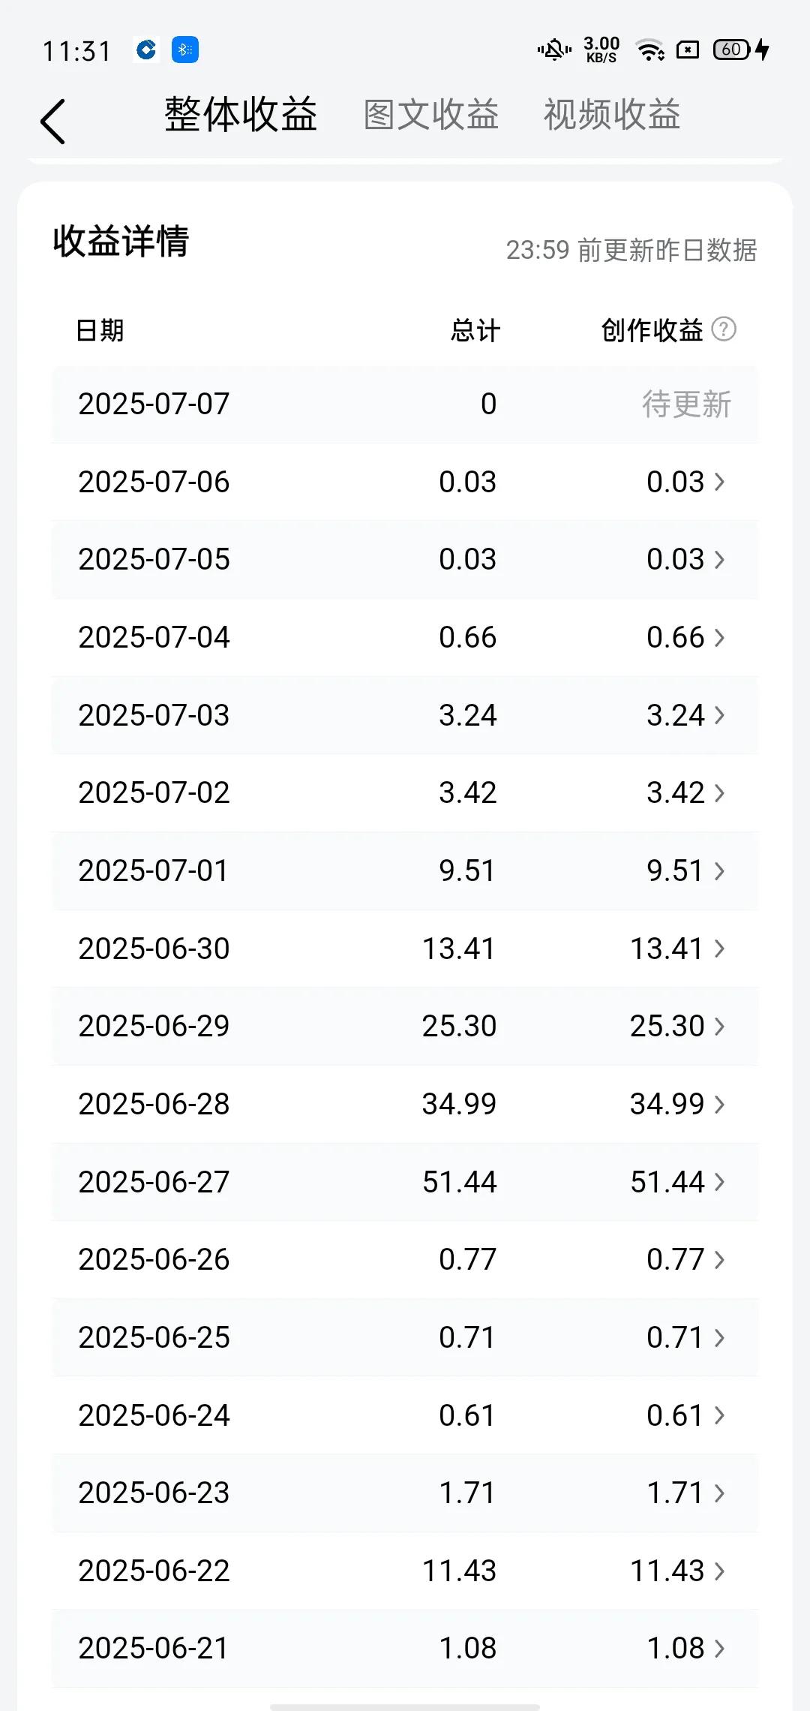Image resolution: width=810 pixels, height=1711 pixels.
Task: Tap the Wi-Fi status icon
Action: click(x=649, y=50)
